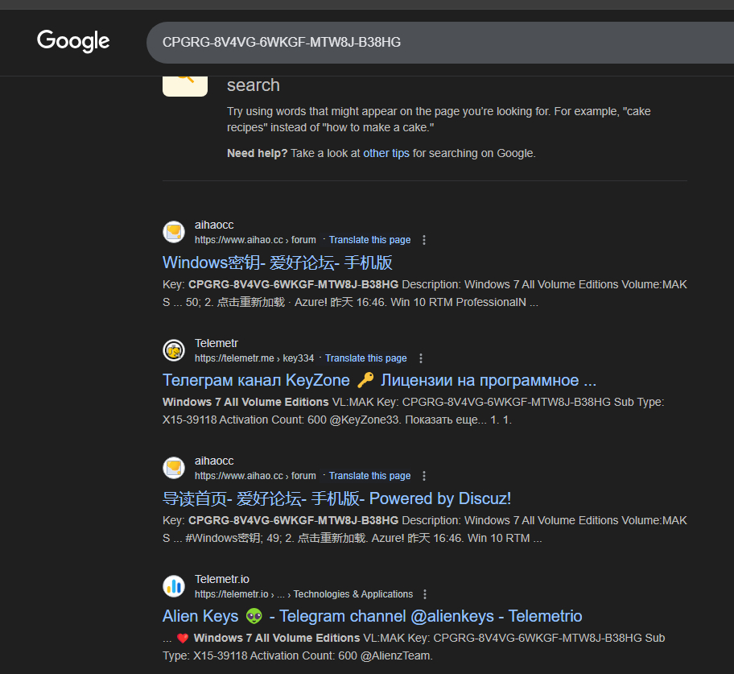Translate the first aihaocc result page

tap(369, 240)
